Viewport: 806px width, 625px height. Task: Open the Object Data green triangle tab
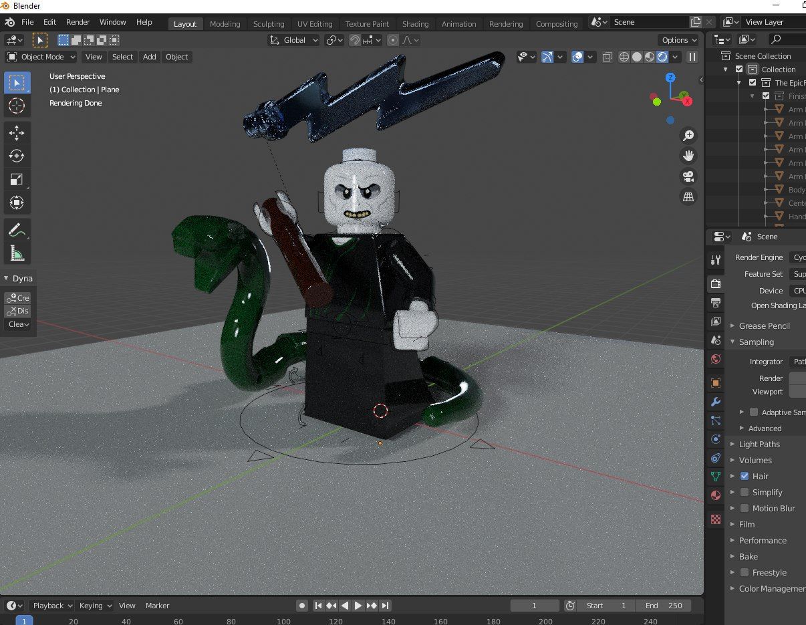[x=715, y=477]
